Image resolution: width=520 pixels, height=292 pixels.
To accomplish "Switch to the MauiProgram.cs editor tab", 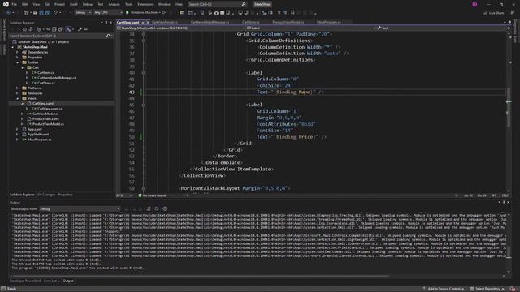I will (328, 22).
